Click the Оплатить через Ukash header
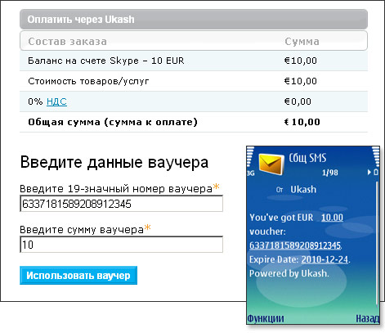Image resolution: width=385 pixels, height=333 pixels. [194, 20]
